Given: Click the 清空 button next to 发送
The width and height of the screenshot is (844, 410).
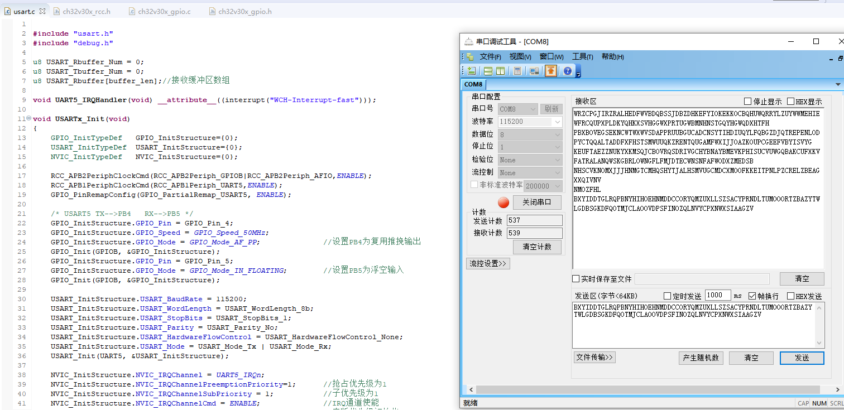Looking at the screenshot, I should click(x=751, y=358).
